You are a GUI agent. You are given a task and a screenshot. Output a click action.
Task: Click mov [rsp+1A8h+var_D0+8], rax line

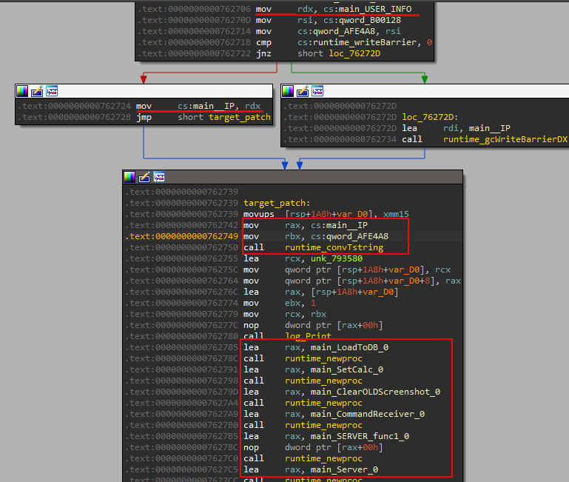[352, 281]
